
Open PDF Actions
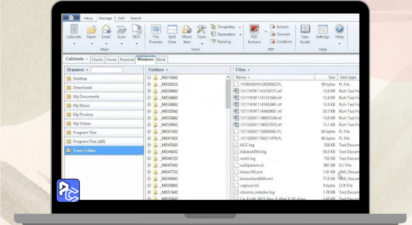click(254, 30)
